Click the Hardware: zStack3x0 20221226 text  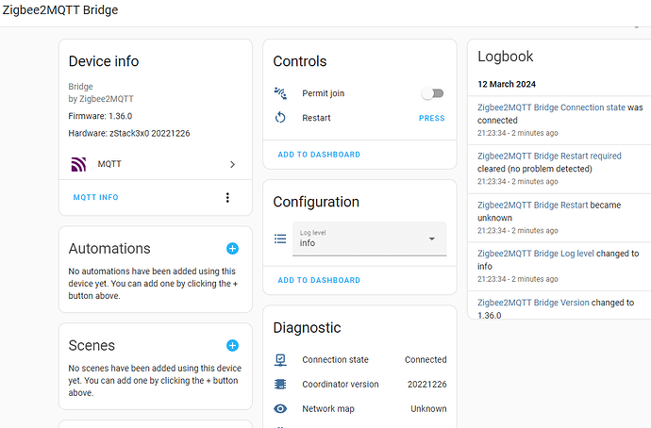click(129, 134)
